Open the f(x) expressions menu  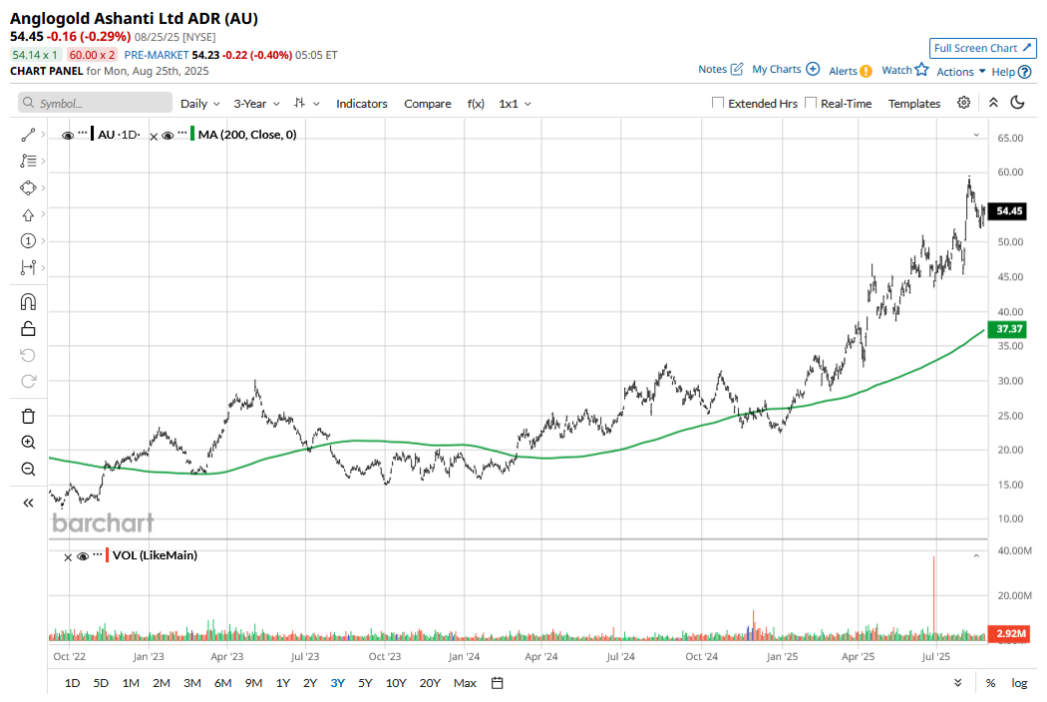tap(476, 104)
